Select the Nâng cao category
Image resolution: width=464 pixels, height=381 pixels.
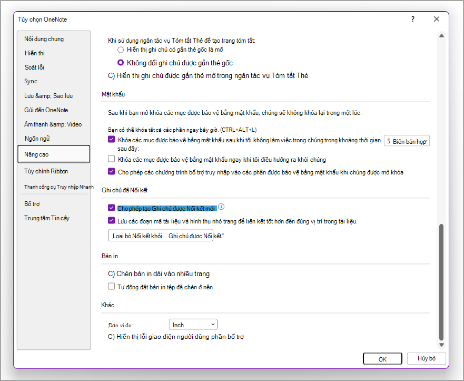(54, 154)
